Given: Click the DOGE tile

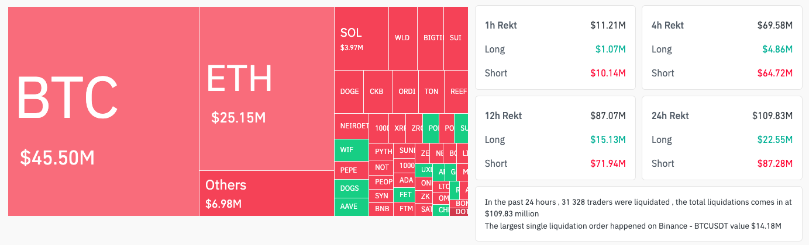Looking at the screenshot, I should [x=349, y=92].
